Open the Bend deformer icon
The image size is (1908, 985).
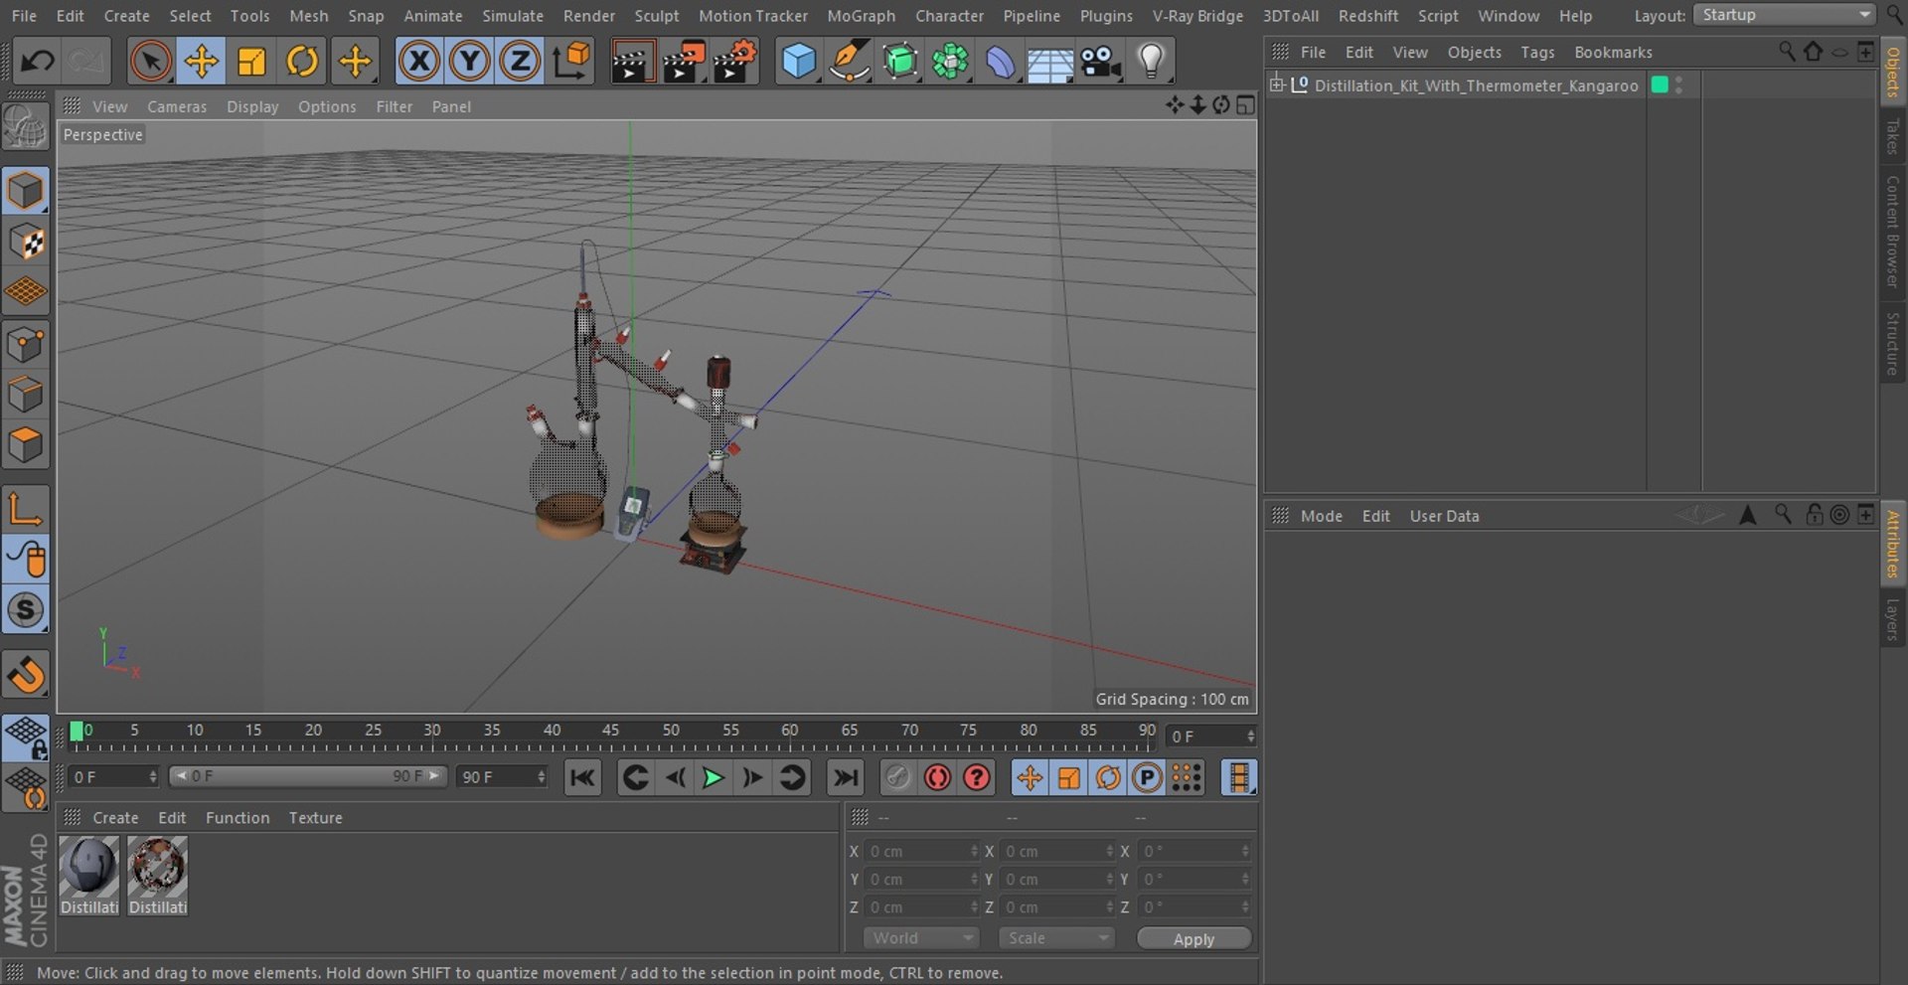point(1001,62)
